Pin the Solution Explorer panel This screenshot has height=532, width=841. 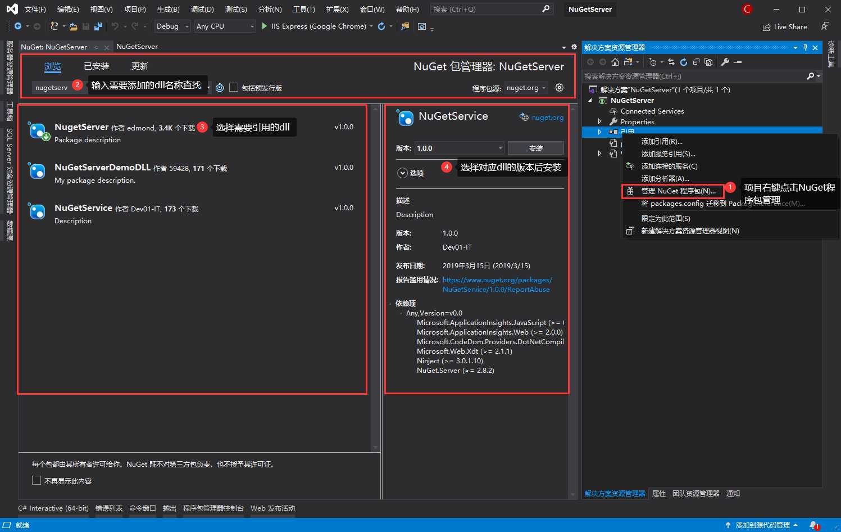coord(805,48)
